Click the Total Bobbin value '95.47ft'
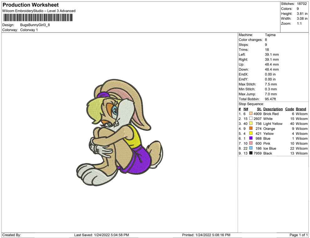 click(x=270, y=99)
